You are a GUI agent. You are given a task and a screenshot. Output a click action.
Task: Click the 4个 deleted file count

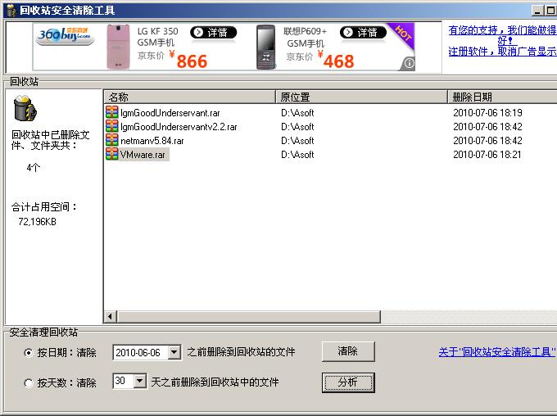[34, 167]
